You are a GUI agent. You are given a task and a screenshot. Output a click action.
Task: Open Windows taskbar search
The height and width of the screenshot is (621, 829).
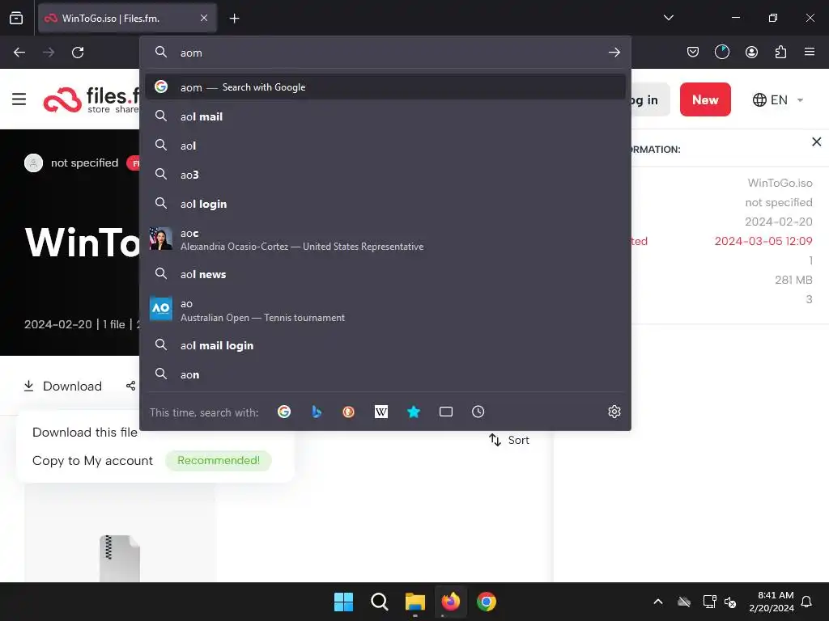pyautogui.click(x=379, y=602)
